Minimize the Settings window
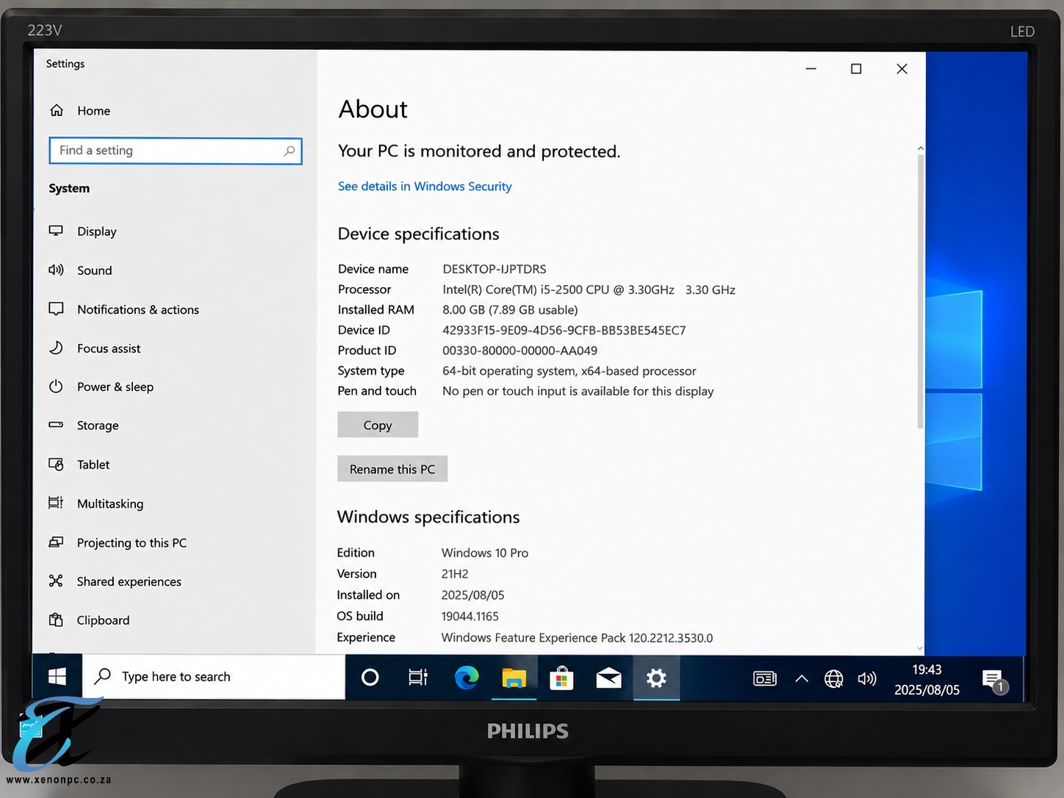 [x=811, y=69]
